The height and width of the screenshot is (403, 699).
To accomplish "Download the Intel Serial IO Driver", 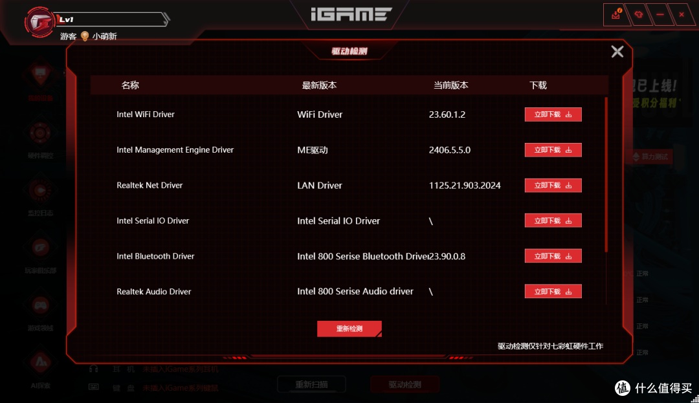I will pyautogui.click(x=553, y=221).
